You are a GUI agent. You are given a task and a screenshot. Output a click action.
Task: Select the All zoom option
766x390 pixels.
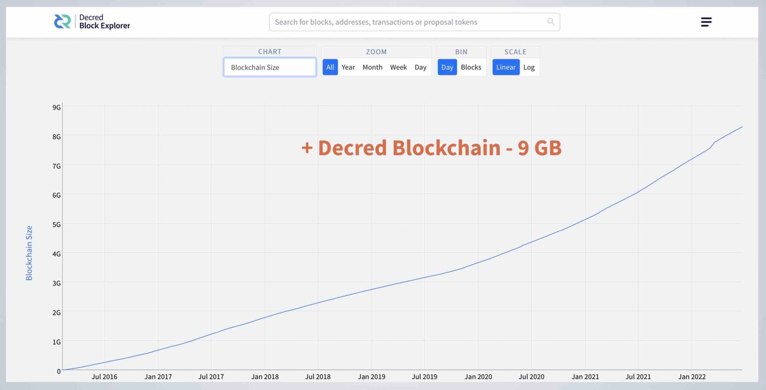pyautogui.click(x=330, y=67)
